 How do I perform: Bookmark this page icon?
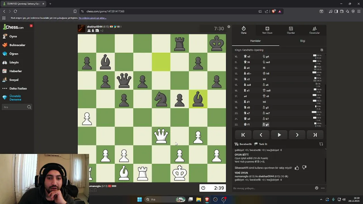[x=75, y=11]
